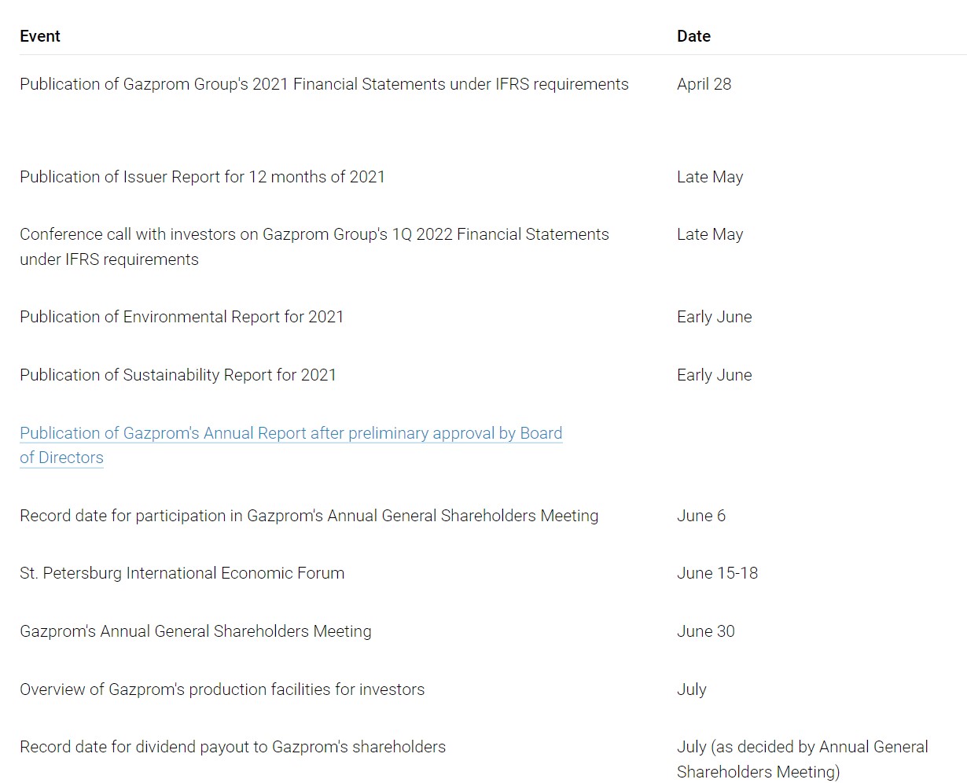Click the Issuer Report for 12 months event
The width and height of the screenshot is (967, 783).
tap(202, 177)
